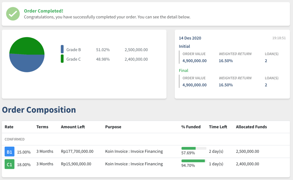Sort by the Terms column header
Viewport: 293px width, 180px height.
tap(42, 127)
